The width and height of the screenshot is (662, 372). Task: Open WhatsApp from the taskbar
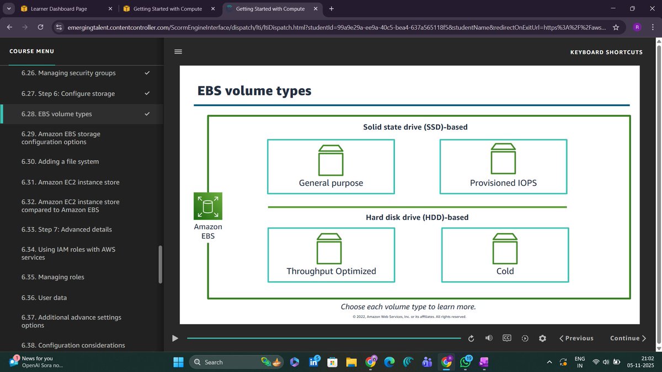click(x=465, y=362)
